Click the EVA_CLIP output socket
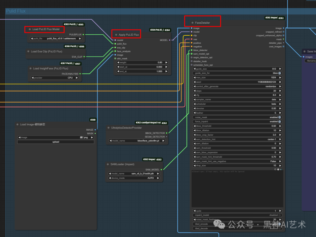The image size is (316, 237). click(84, 57)
